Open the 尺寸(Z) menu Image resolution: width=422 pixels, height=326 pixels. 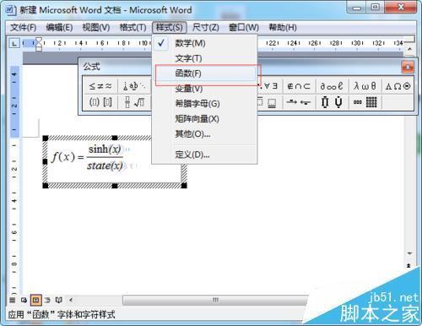point(206,27)
